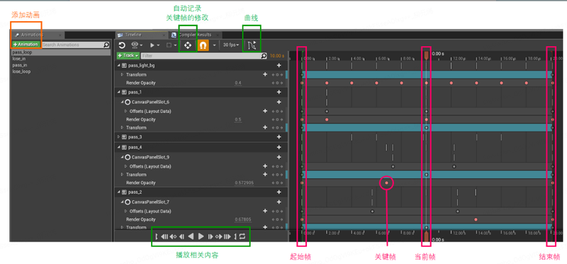Click Render Opacity value 0.572905
The image size is (567, 264).
click(x=244, y=183)
